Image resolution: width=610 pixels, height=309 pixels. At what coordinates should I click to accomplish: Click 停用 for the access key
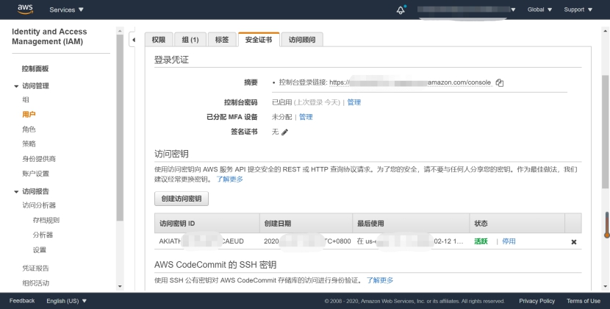(509, 241)
